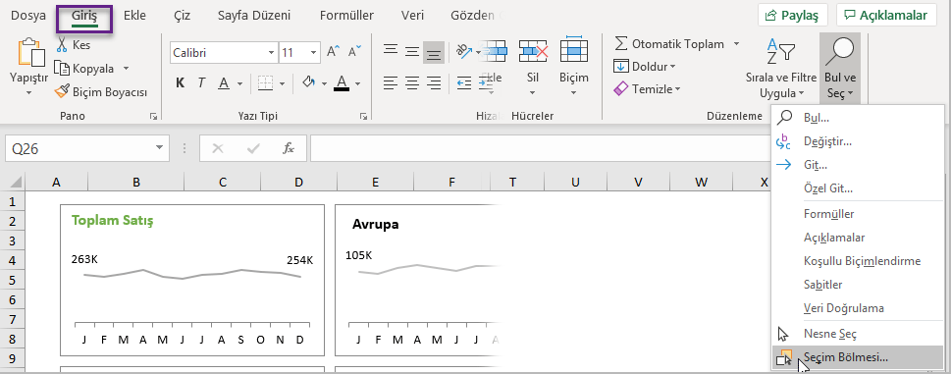Viewport: 951px width, 374px height.
Task: Open the borders dropdown arrow
Action: coord(281,83)
